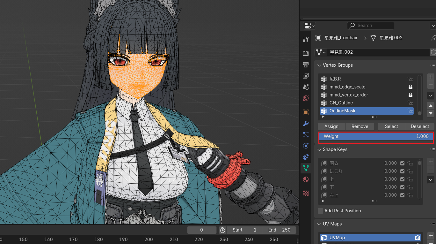This screenshot has width=436, height=244.
Task: Open the Object Data properties tab
Action: 306,168
